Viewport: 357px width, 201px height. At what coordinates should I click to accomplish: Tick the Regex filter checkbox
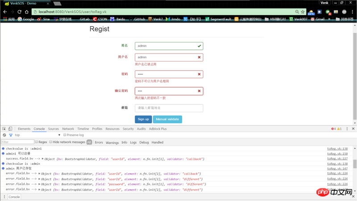click(x=37, y=142)
